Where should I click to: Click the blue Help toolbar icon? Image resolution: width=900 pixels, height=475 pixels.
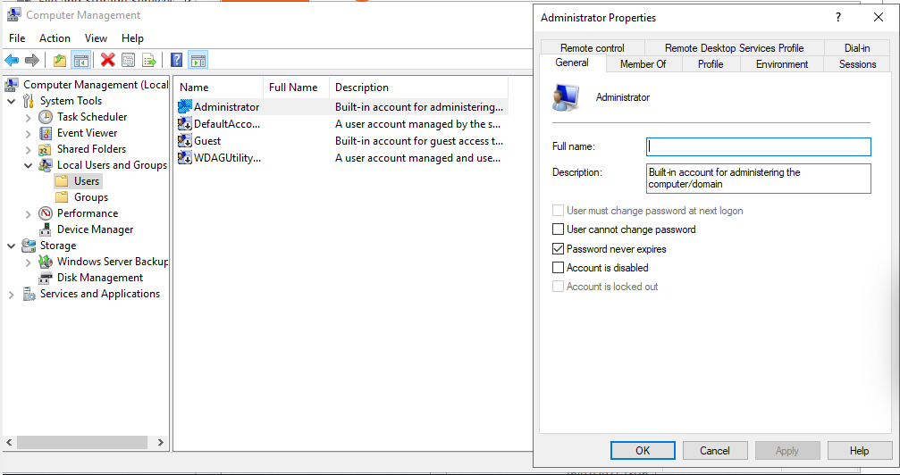(x=177, y=60)
